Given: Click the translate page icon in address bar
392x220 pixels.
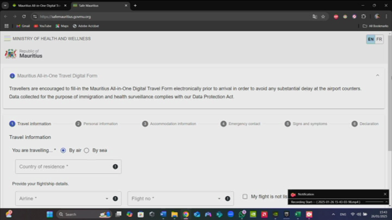Looking at the screenshot, I should click(315, 17).
